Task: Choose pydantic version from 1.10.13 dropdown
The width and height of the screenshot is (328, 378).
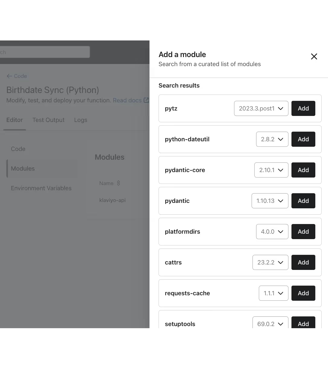Action: point(270,201)
